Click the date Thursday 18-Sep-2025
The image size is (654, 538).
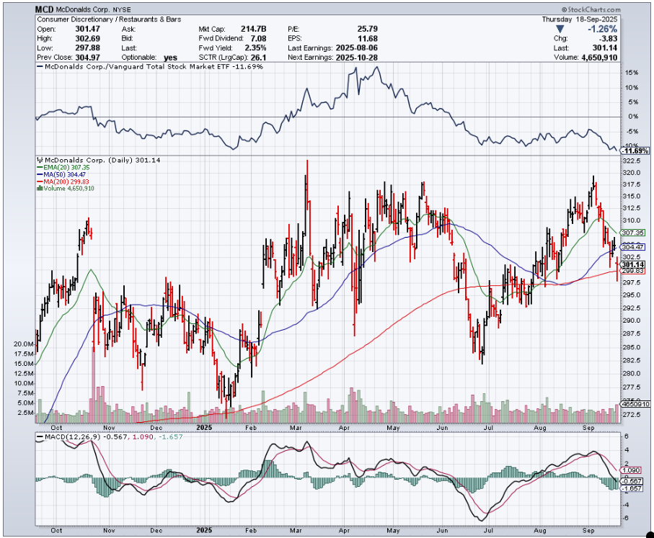(x=579, y=19)
